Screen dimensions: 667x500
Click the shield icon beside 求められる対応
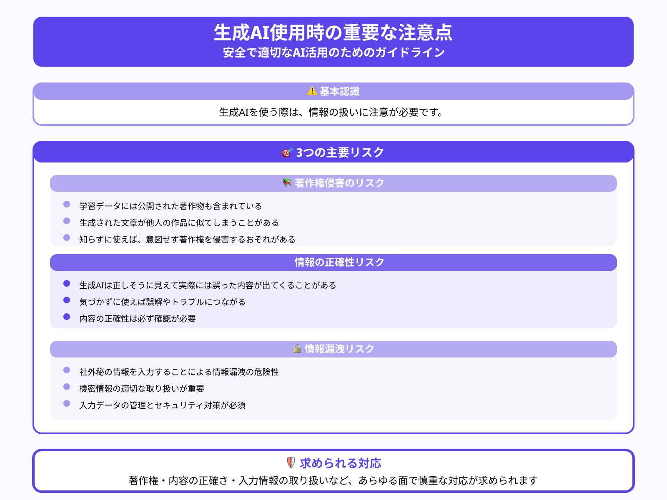291,462
